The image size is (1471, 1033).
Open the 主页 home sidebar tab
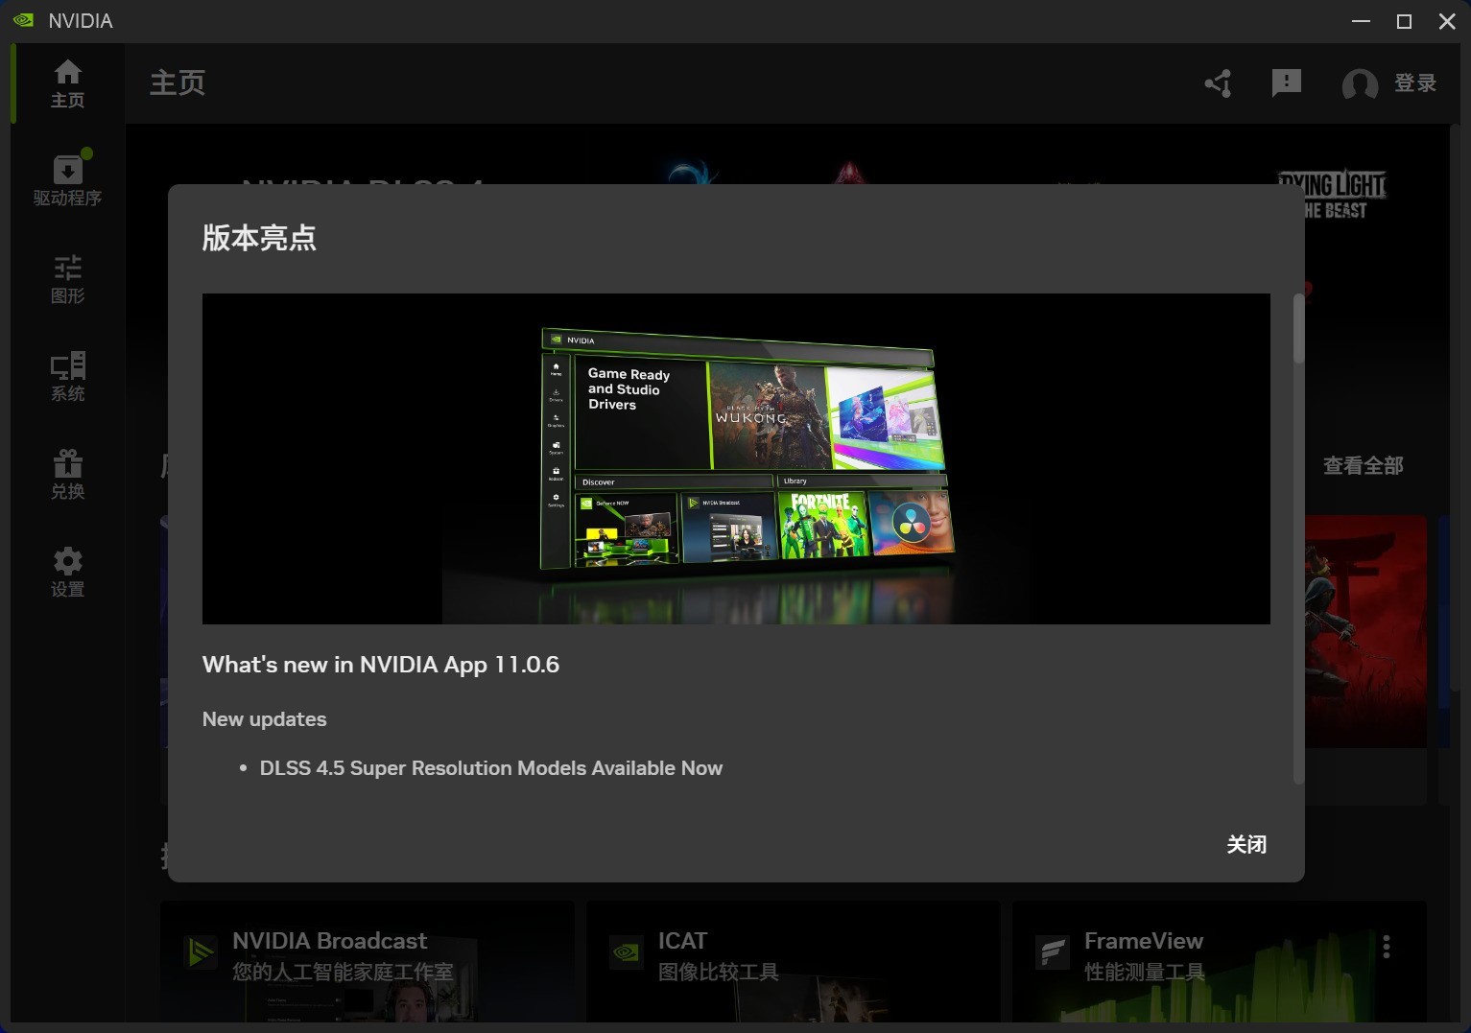(67, 83)
